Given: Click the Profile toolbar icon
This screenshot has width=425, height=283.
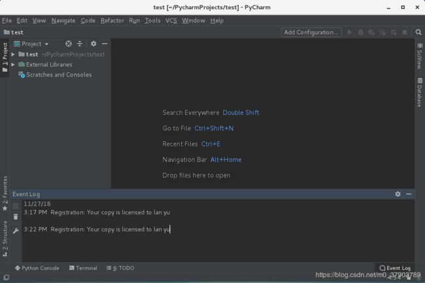Looking at the screenshot, I should (382, 33).
